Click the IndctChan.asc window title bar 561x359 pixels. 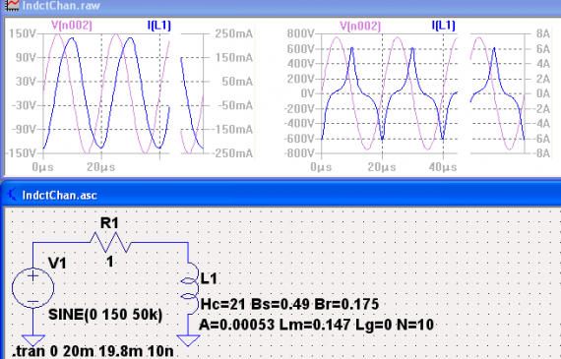280,195
